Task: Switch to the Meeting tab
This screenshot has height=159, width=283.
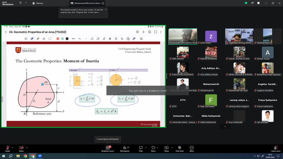Action: click(x=38, y=3)
